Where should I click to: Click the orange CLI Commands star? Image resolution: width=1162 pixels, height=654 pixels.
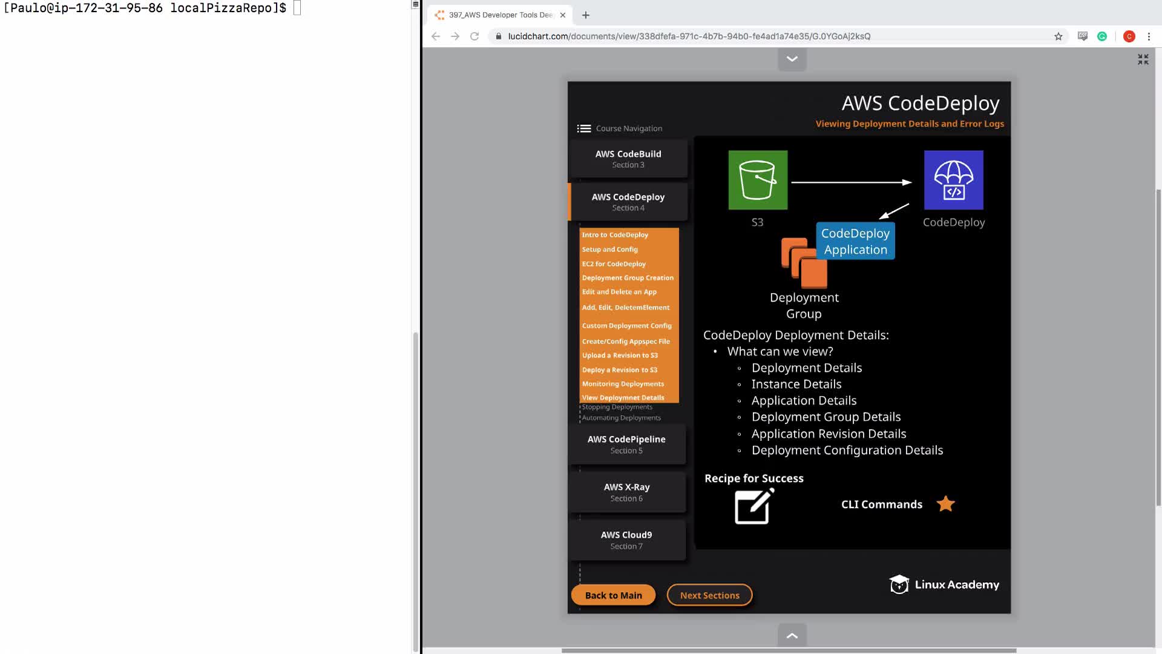coord(945,504)
